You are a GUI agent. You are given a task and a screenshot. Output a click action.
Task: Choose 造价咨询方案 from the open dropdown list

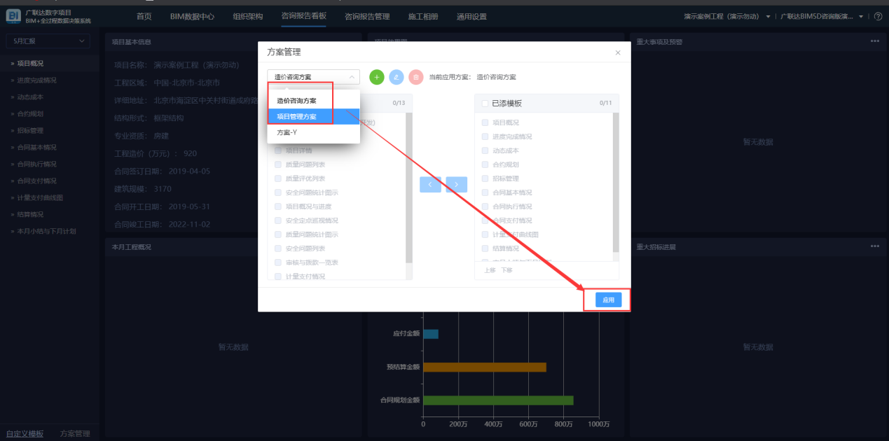coord(314,101)
